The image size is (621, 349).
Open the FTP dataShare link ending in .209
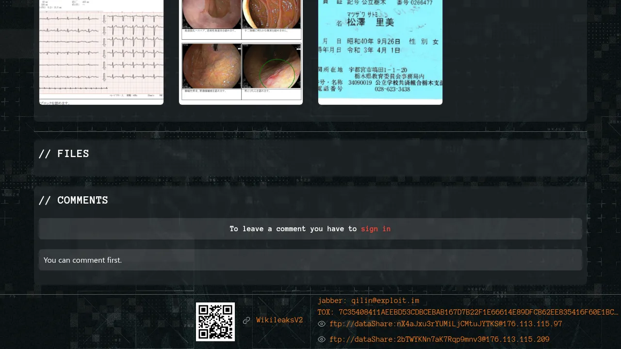[439, 339]
